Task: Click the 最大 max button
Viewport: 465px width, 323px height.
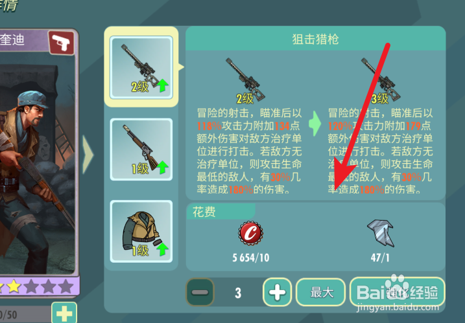Action: 321,292
